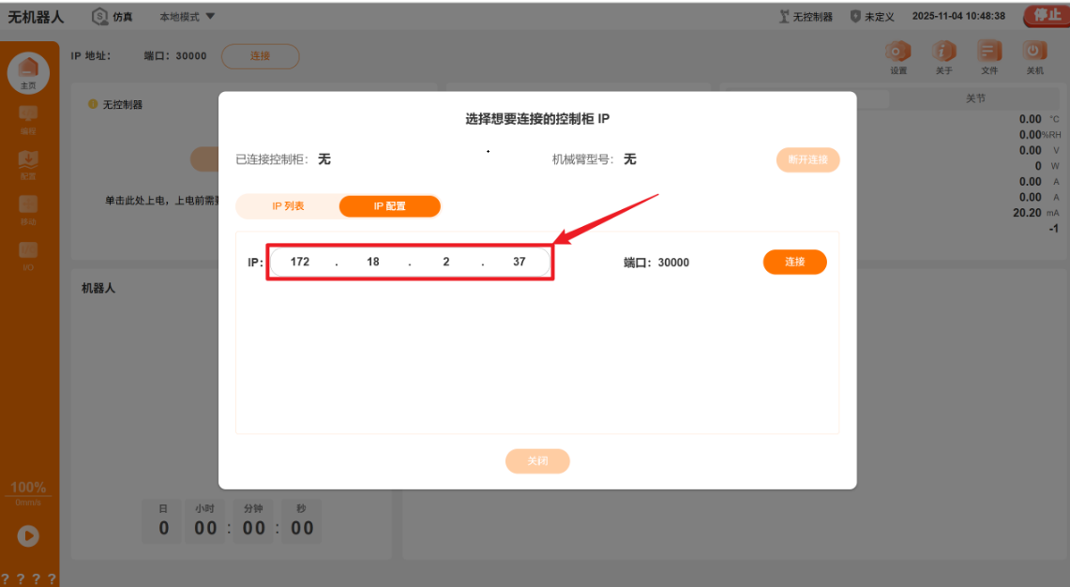1070x587 pixels.
Task: Switch to the IP 配置 tab
Action: 389,206
